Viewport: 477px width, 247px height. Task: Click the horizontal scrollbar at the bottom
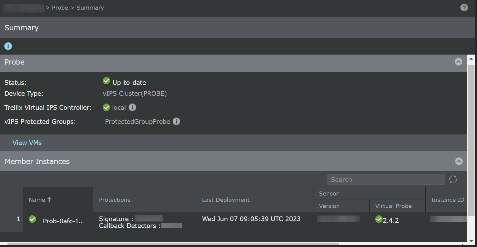click(x=173, y=244)
